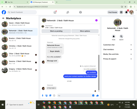This screenshot has width=137, height=109.
Task: Click the chat scrollbar up arrow
Action: (99, 35)
